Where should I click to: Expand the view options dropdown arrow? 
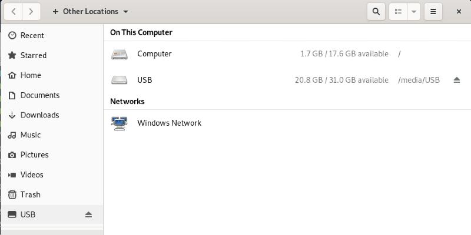tap(414, 12)
